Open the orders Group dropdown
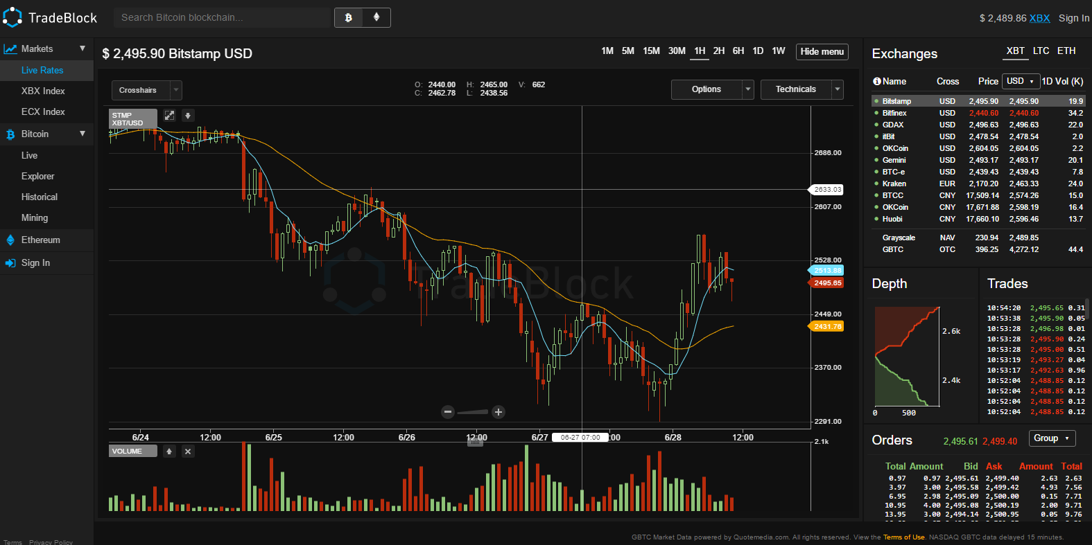This screenshot has width=1092, height=545. coord(1052,438)
